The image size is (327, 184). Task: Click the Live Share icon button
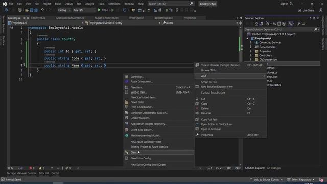click(306, 10)
